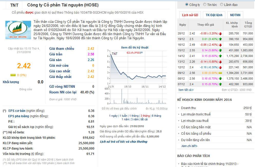This screenshot has width=255, height=167.
Task: Click the Tai Nguyen Corp company logo
Action: click(18, 30)
